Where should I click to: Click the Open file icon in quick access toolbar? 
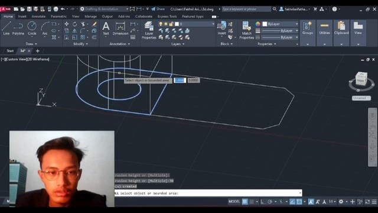click(22, 9)
